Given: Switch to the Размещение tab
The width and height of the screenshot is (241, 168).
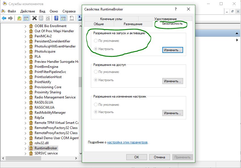Looking at the screenshot, I should pyautogui.click(x=133, y=24).
